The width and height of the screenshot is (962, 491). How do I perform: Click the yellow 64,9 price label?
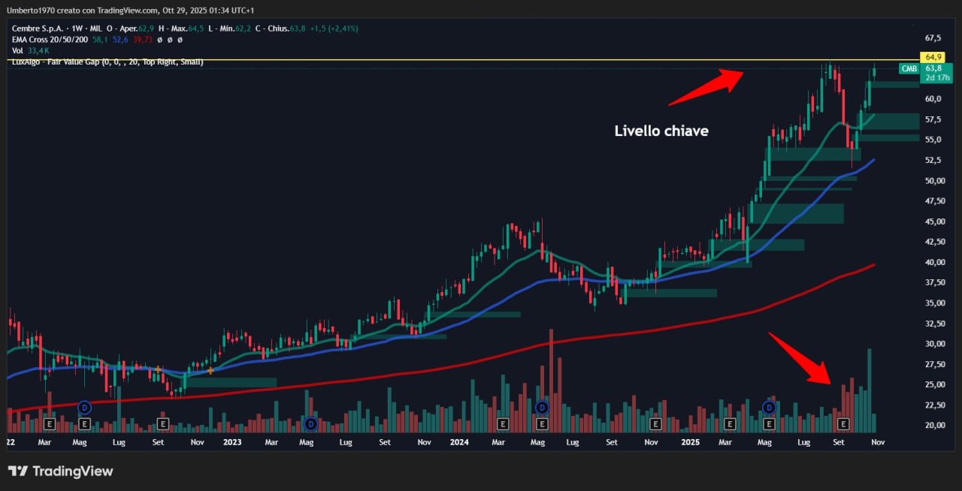(x=933, y=57)
